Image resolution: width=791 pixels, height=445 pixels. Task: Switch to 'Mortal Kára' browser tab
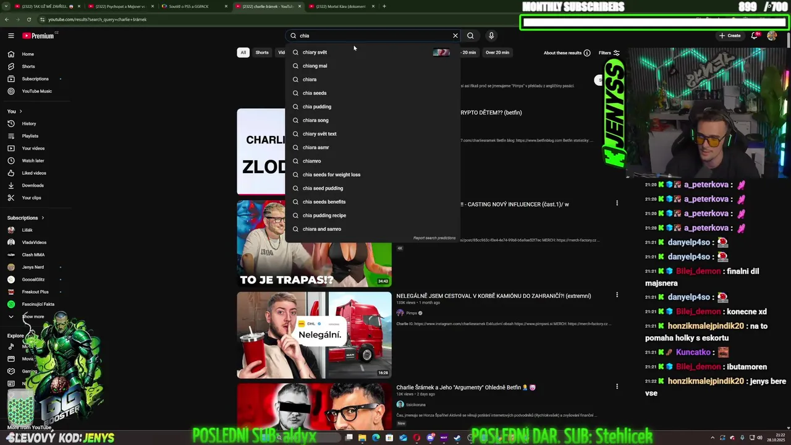tap(340, 6)
